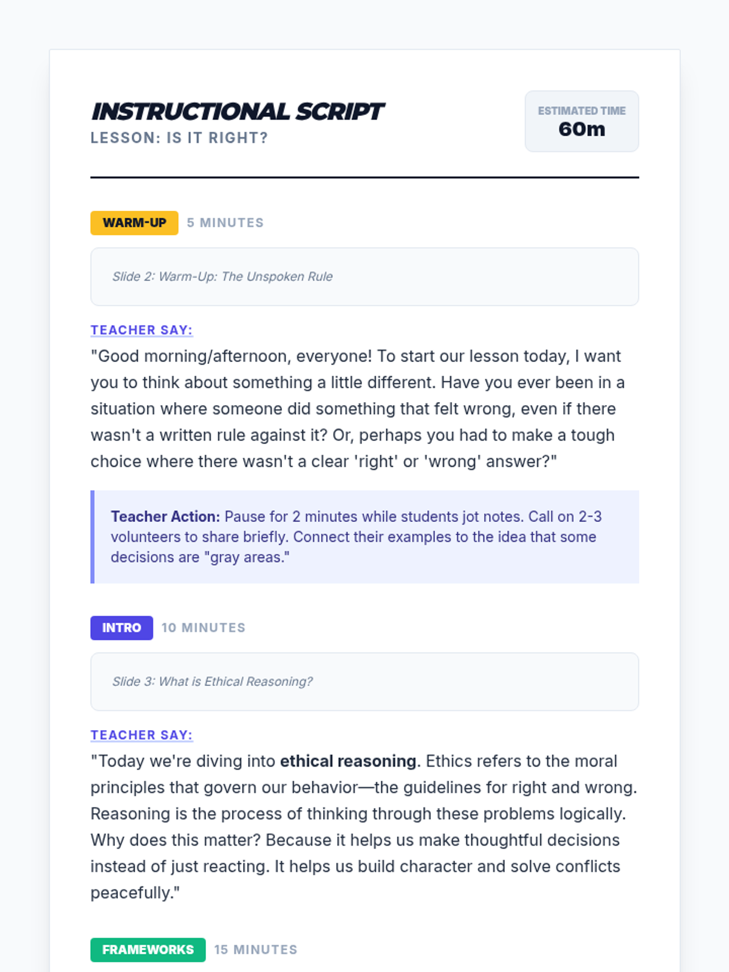Click the horizontal divider under header
This screenshot has height=972, width=729.
(364, 177)
